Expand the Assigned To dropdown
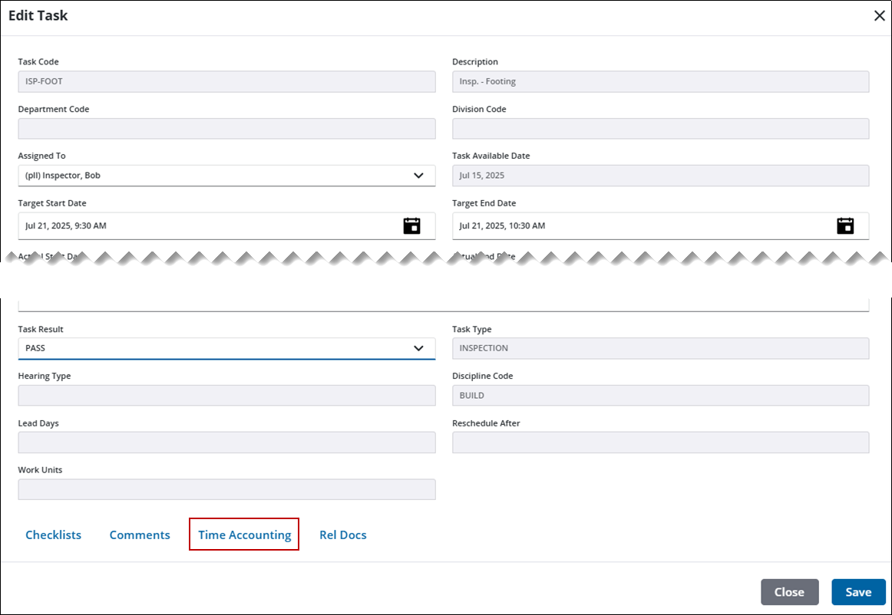Viewport: 892px width, 615px height. 418,176
